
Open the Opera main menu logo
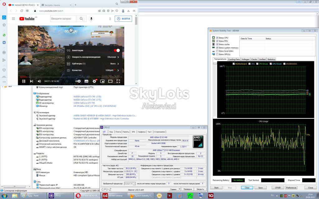[x=4, y=4]
